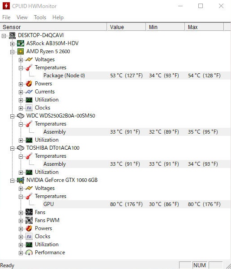Click the Performance gauge icon
Screen dimensions: 231x269
pyautogui.click(x=29, y=252)
